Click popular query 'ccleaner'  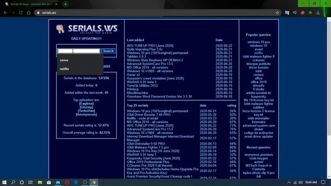click(x=259, y=60)
